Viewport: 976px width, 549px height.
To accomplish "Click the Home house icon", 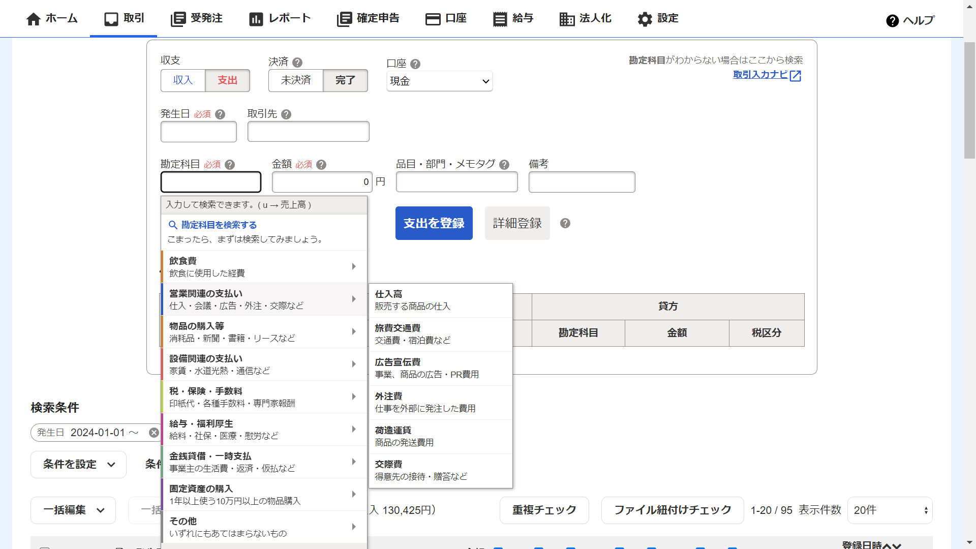I will (34, 19).
